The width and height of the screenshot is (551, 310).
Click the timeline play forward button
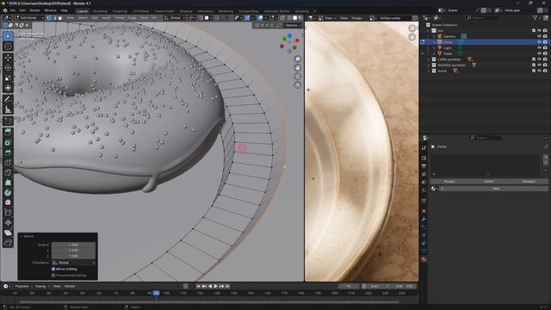pos(216,286)
